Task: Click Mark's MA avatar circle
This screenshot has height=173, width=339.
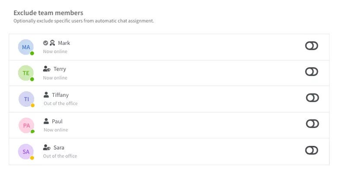Action: [26, 47]
